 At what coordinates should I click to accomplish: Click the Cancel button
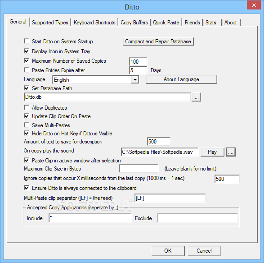(x=204, y=251)
